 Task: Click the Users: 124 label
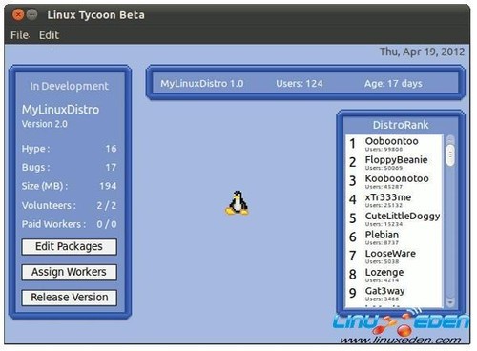point(300,84)
